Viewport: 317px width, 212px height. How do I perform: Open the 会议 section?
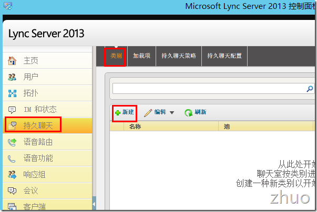click(47, 191)
